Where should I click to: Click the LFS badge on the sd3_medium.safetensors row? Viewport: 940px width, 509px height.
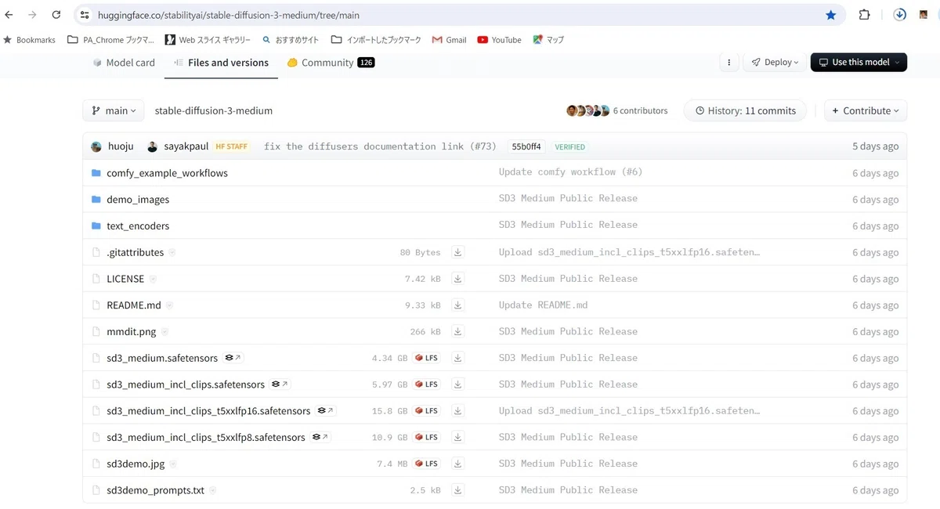[x=427, y=358]
